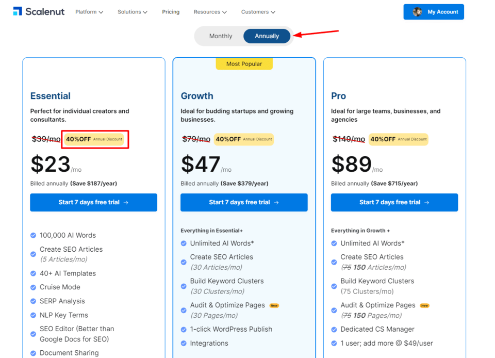The image size is (495, 358).
Task: Open the Solutions dropdown
Action: [x=133, y=12]
